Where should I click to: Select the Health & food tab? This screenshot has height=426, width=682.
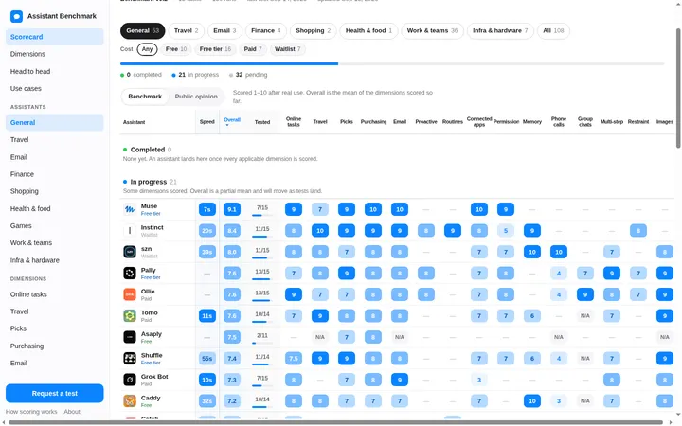click(368, 31)
